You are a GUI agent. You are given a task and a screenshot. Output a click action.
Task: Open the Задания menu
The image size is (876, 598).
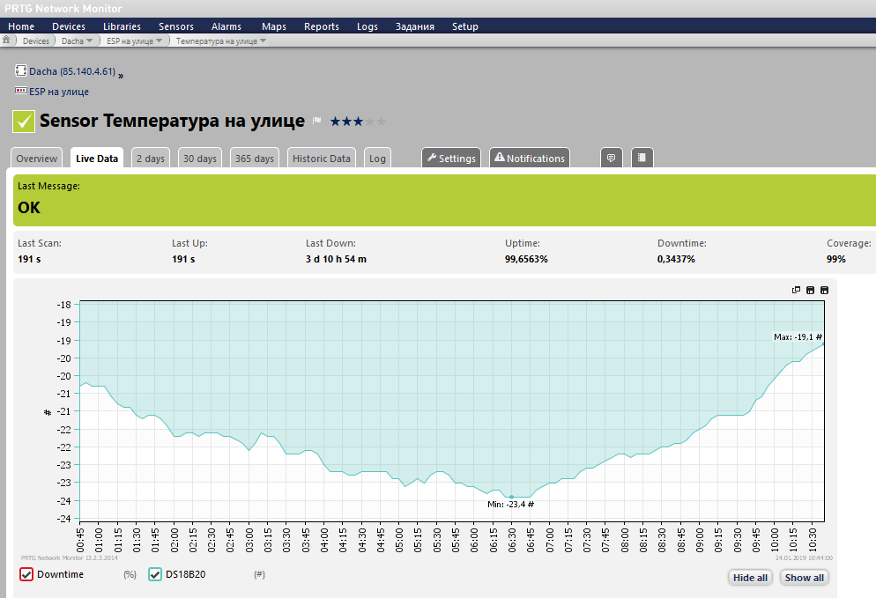[x=414, y=26]
